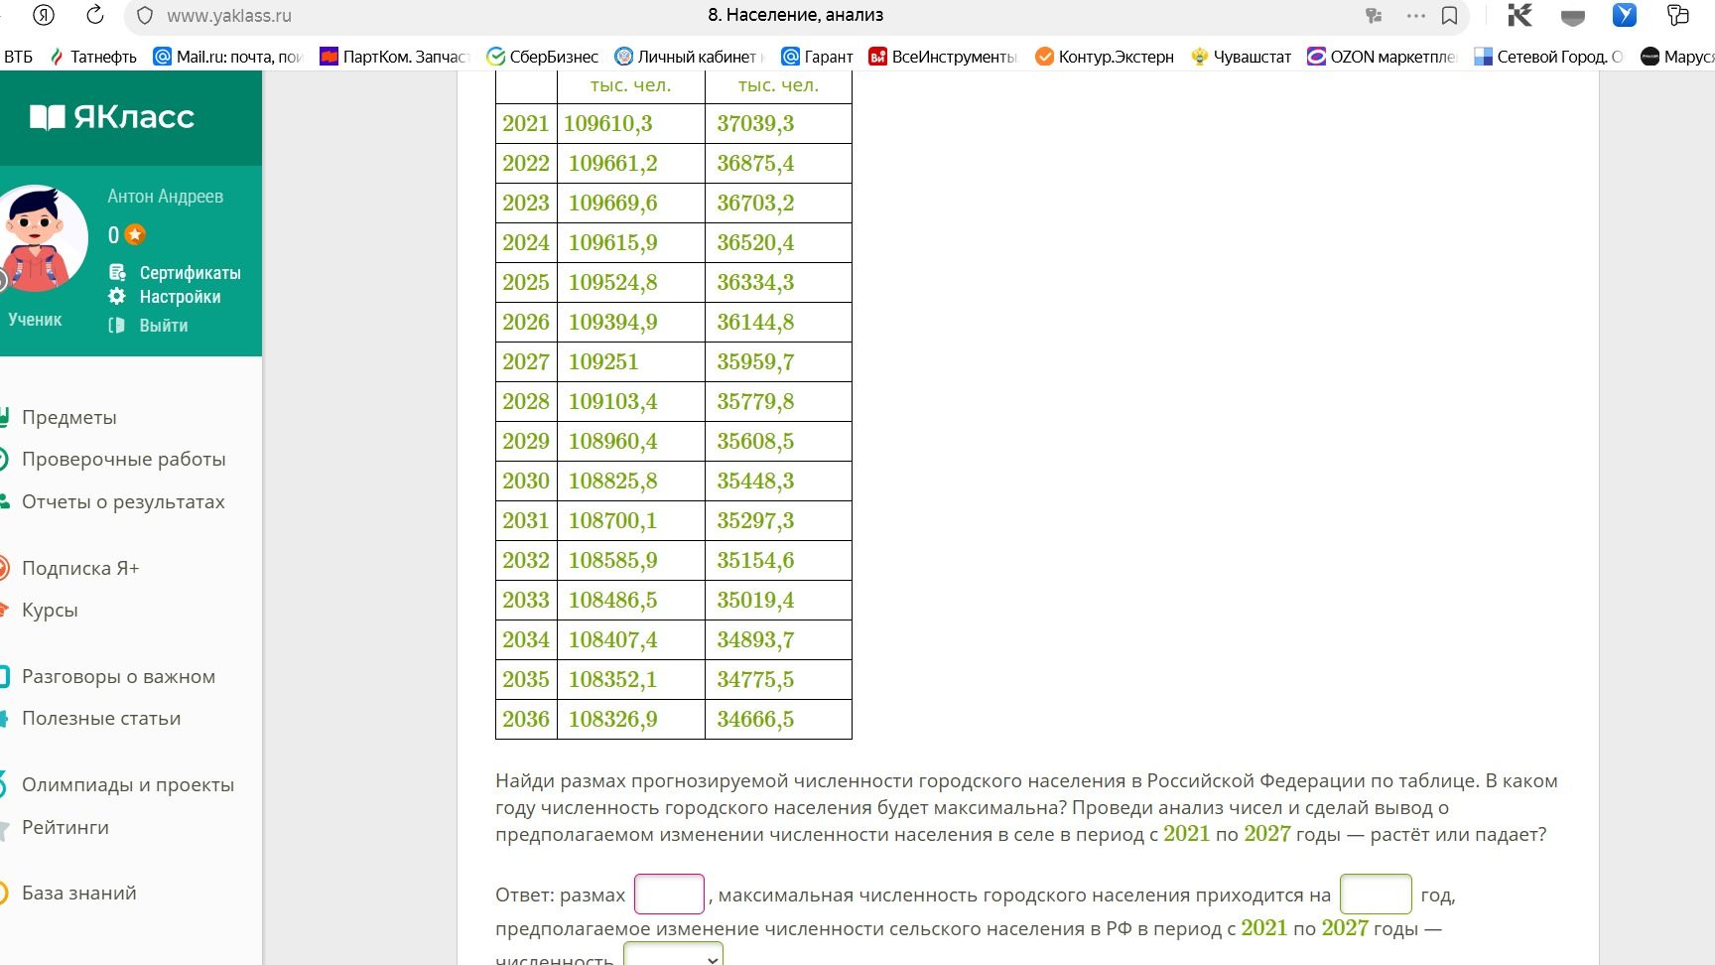Open the Чувашстат bookmark
Viewport: 1715px width, 965px height.
[1241, 57]
